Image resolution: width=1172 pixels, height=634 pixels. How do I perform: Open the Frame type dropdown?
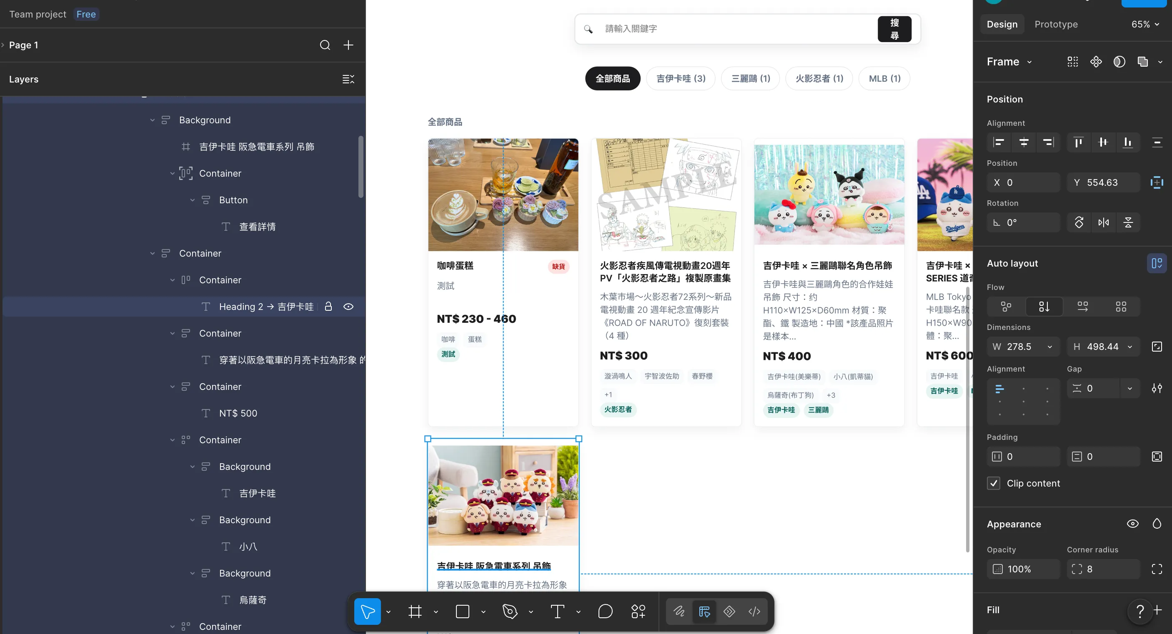pyautogui.click(x=1009, y=61)
